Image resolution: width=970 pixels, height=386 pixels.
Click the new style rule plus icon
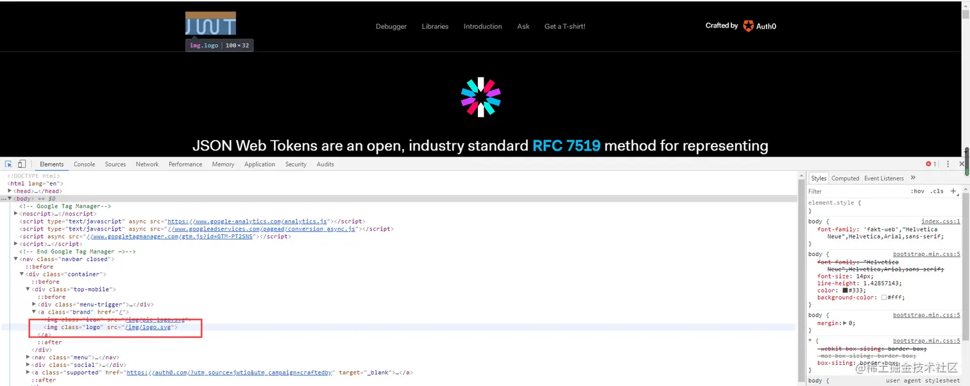coord(953,191)
